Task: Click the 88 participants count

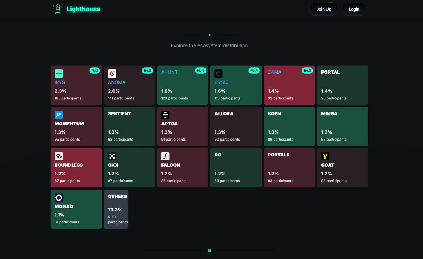Action: pos(334,140)
